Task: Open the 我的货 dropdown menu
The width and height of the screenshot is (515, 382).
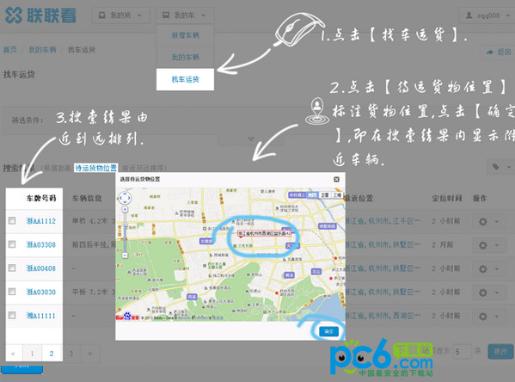Action: click(x=120, y=15)
